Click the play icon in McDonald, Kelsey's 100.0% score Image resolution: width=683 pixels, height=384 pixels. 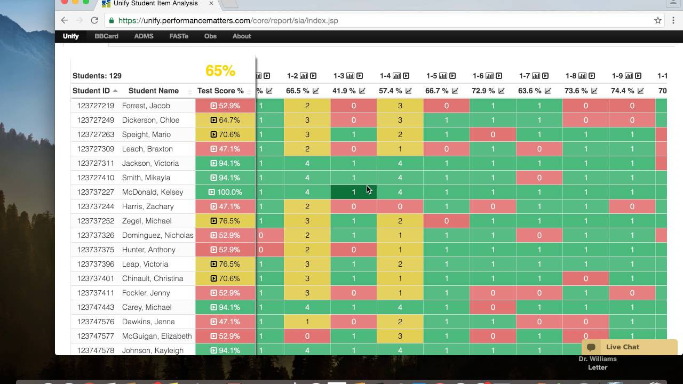click(x=211, y=192)
